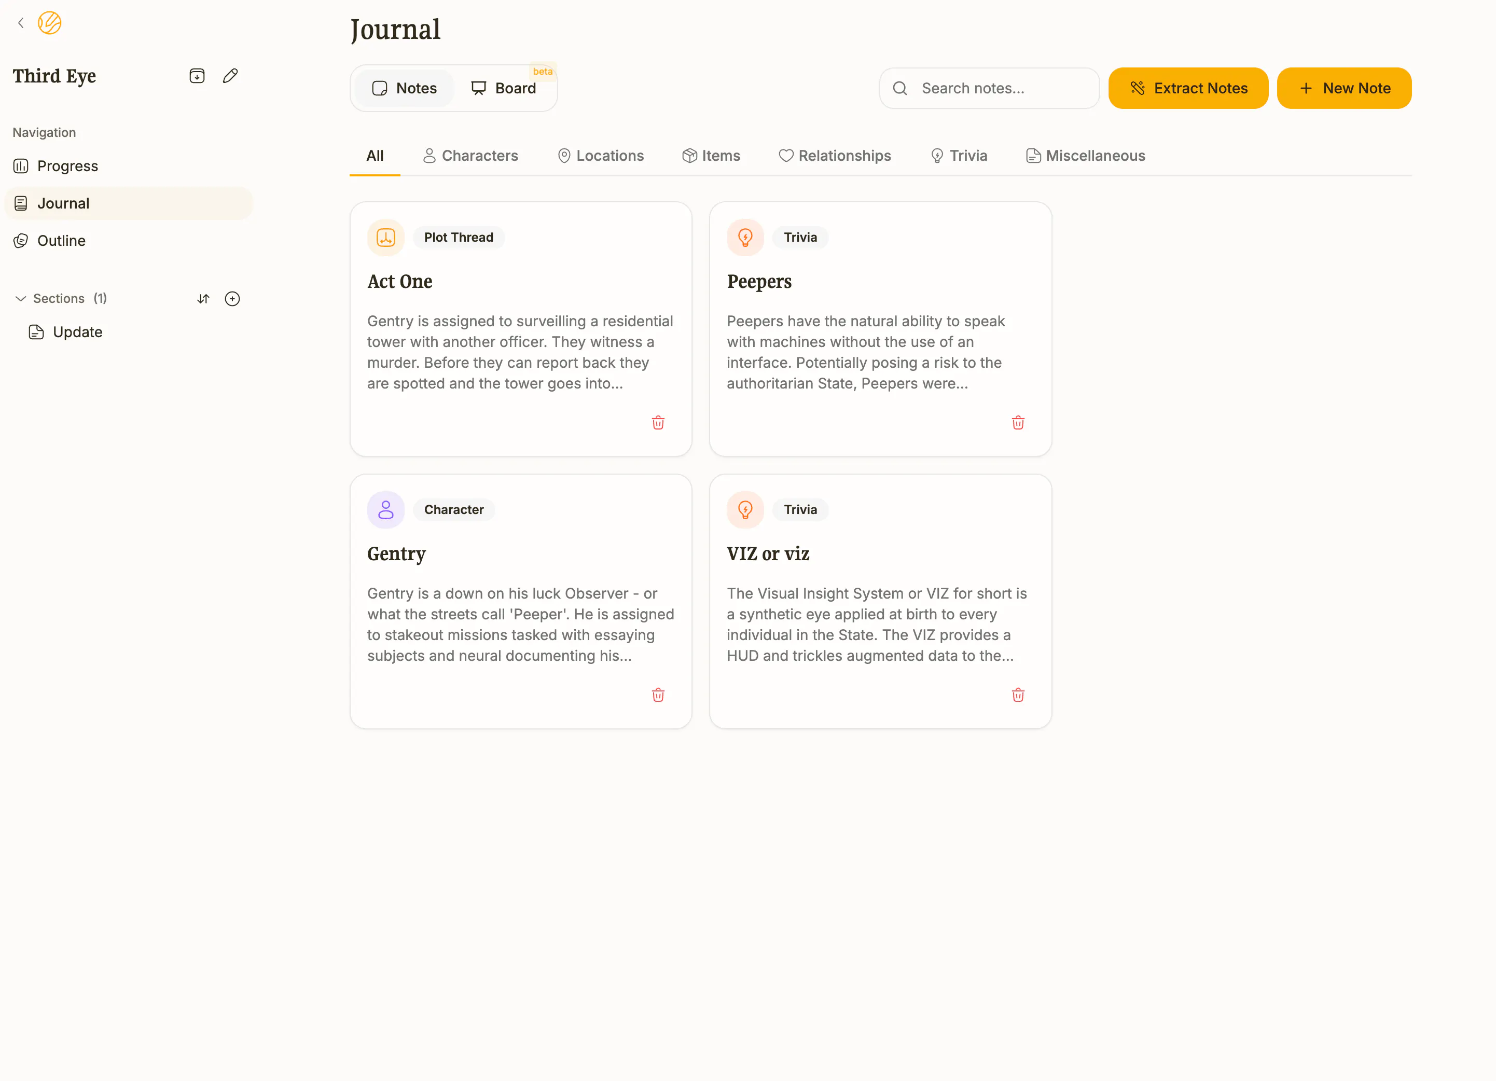Click the Character tag label

[454, 510]
